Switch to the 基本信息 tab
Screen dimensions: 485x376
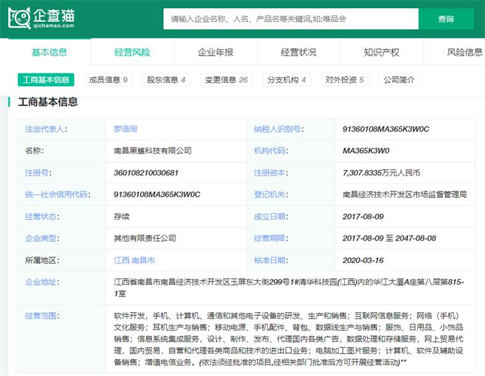[x=49, y=52]
